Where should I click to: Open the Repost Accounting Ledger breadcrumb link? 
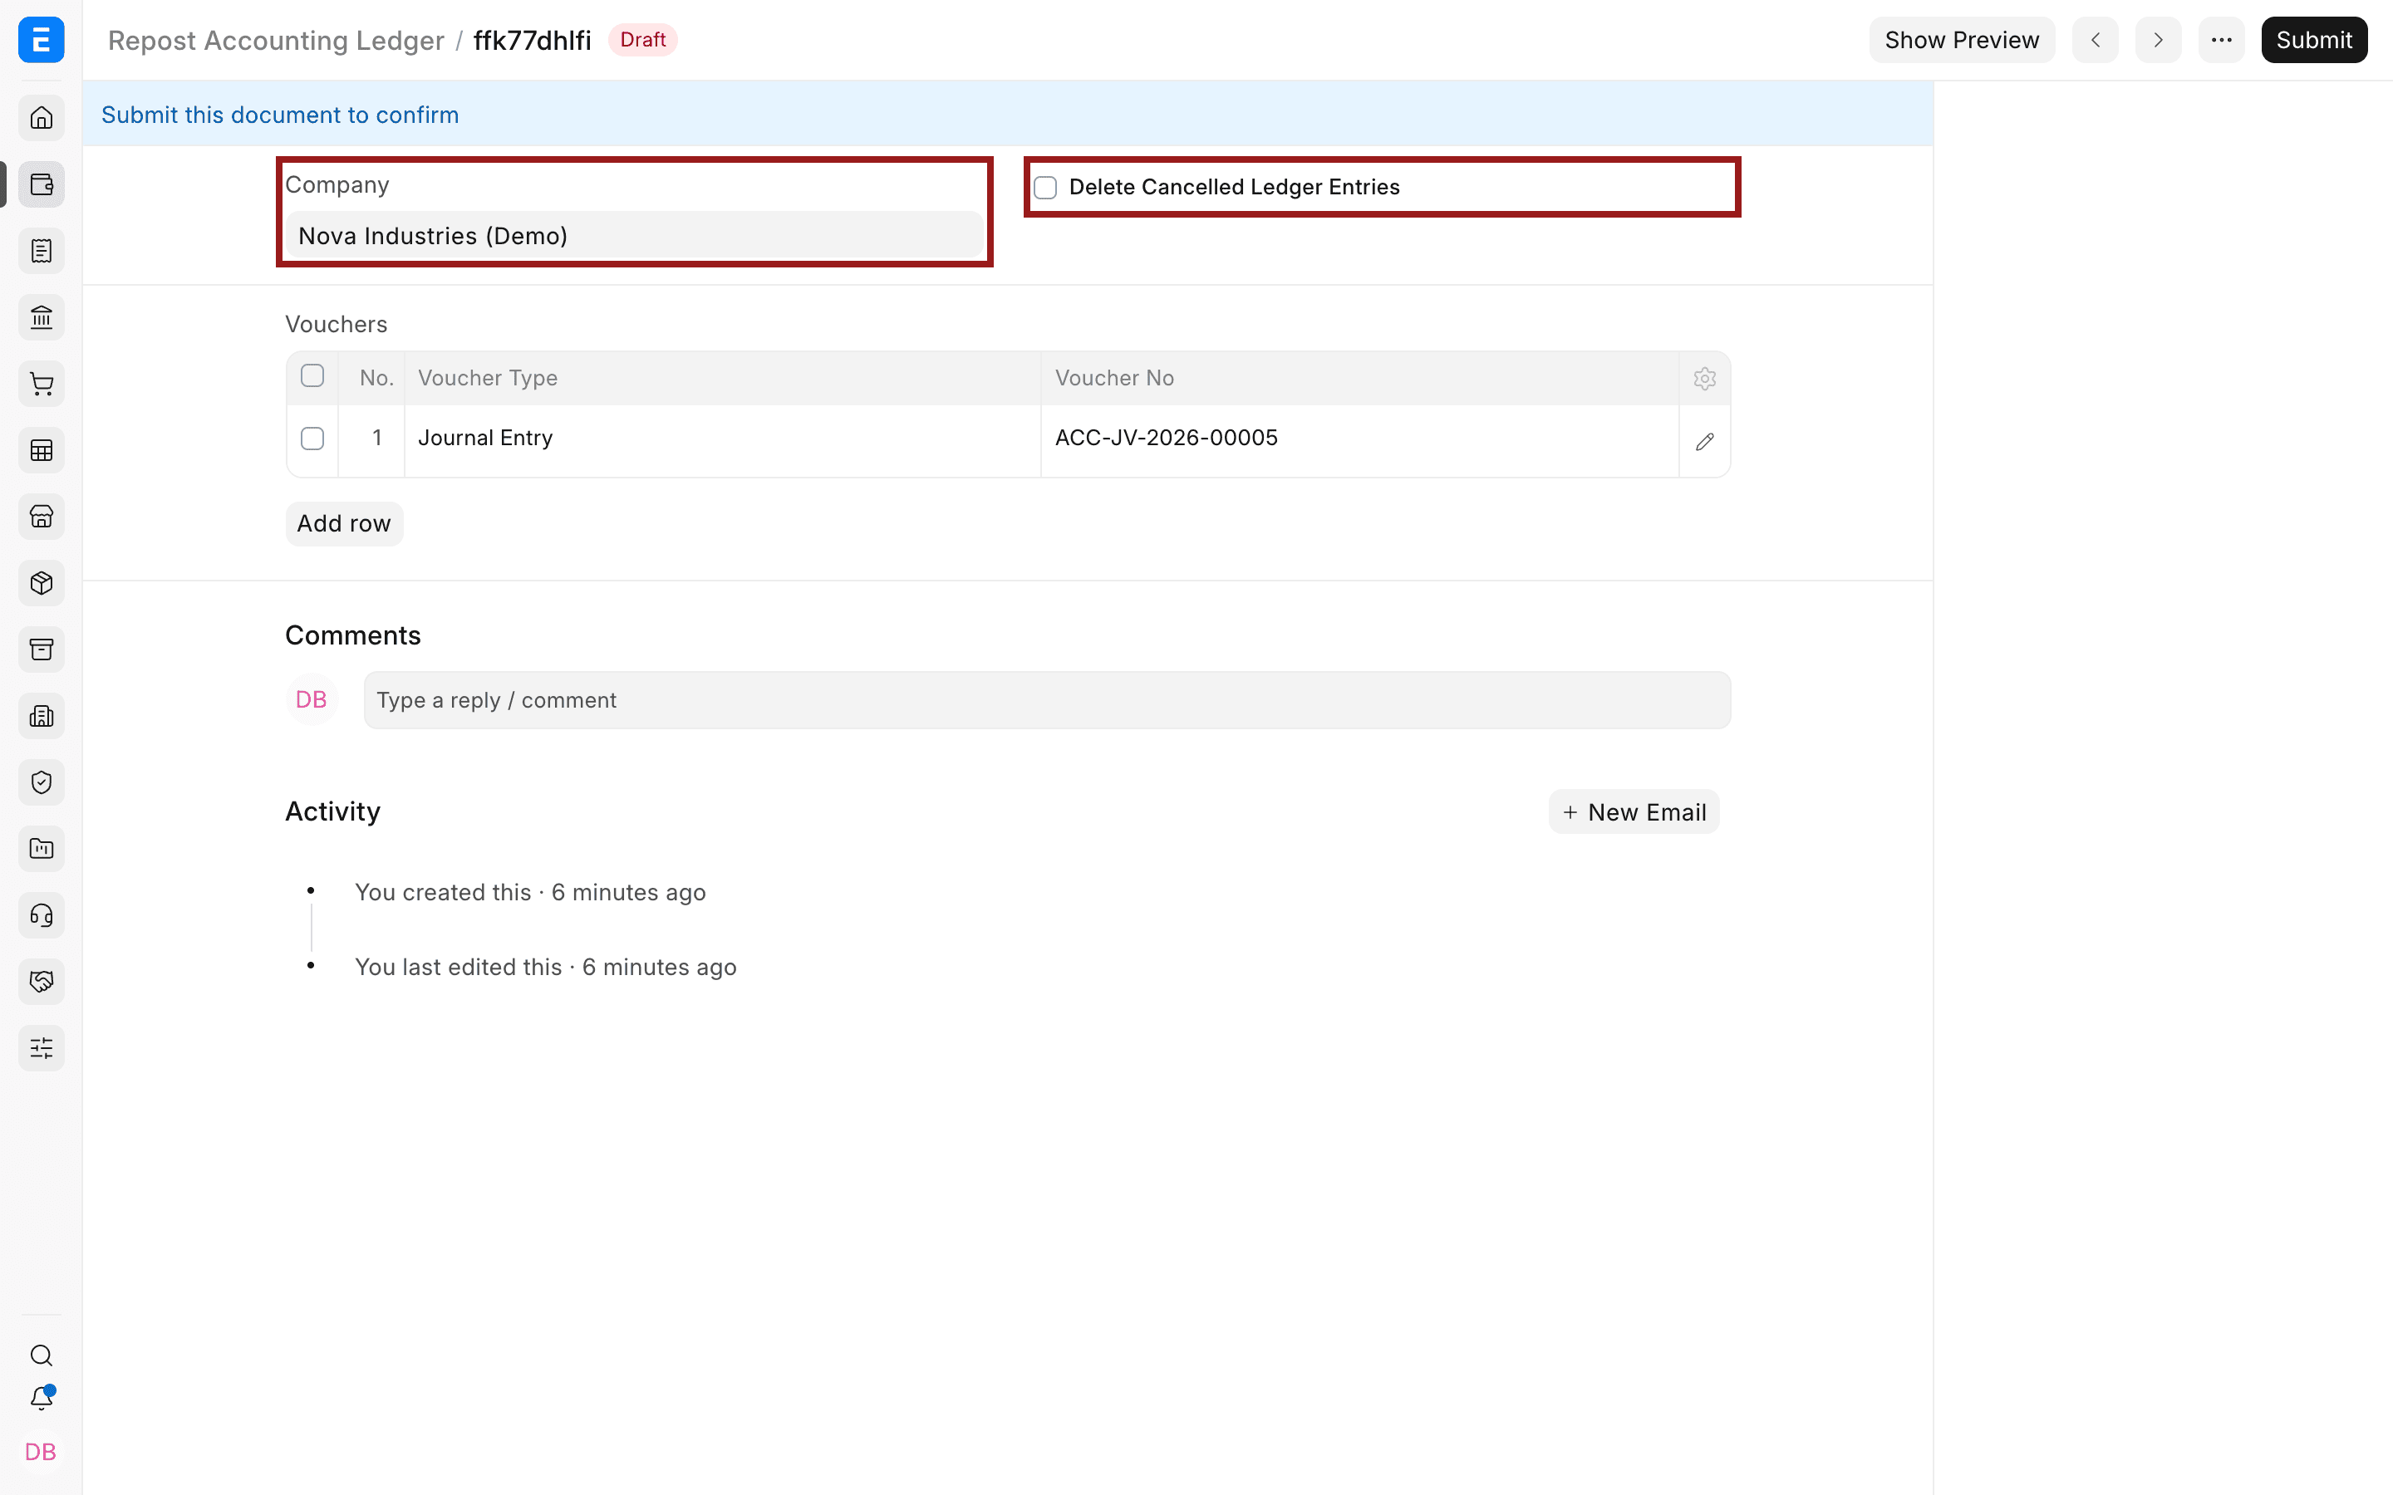pos(276,40)
